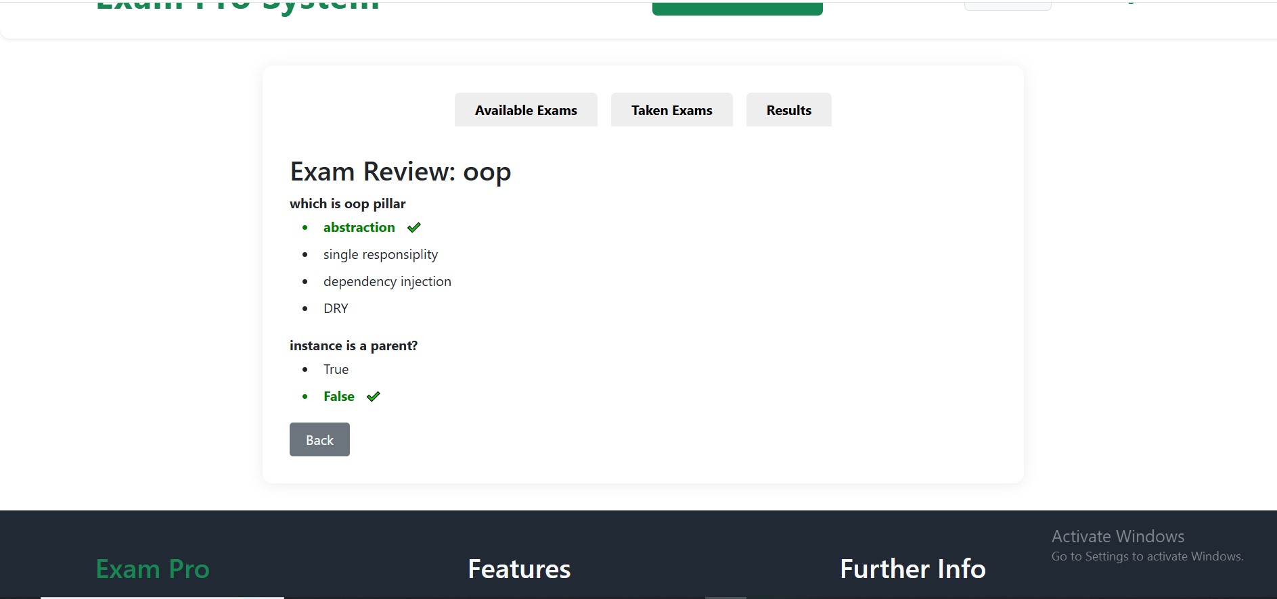Open the Available Exams tab

click(x=526, y=110)
